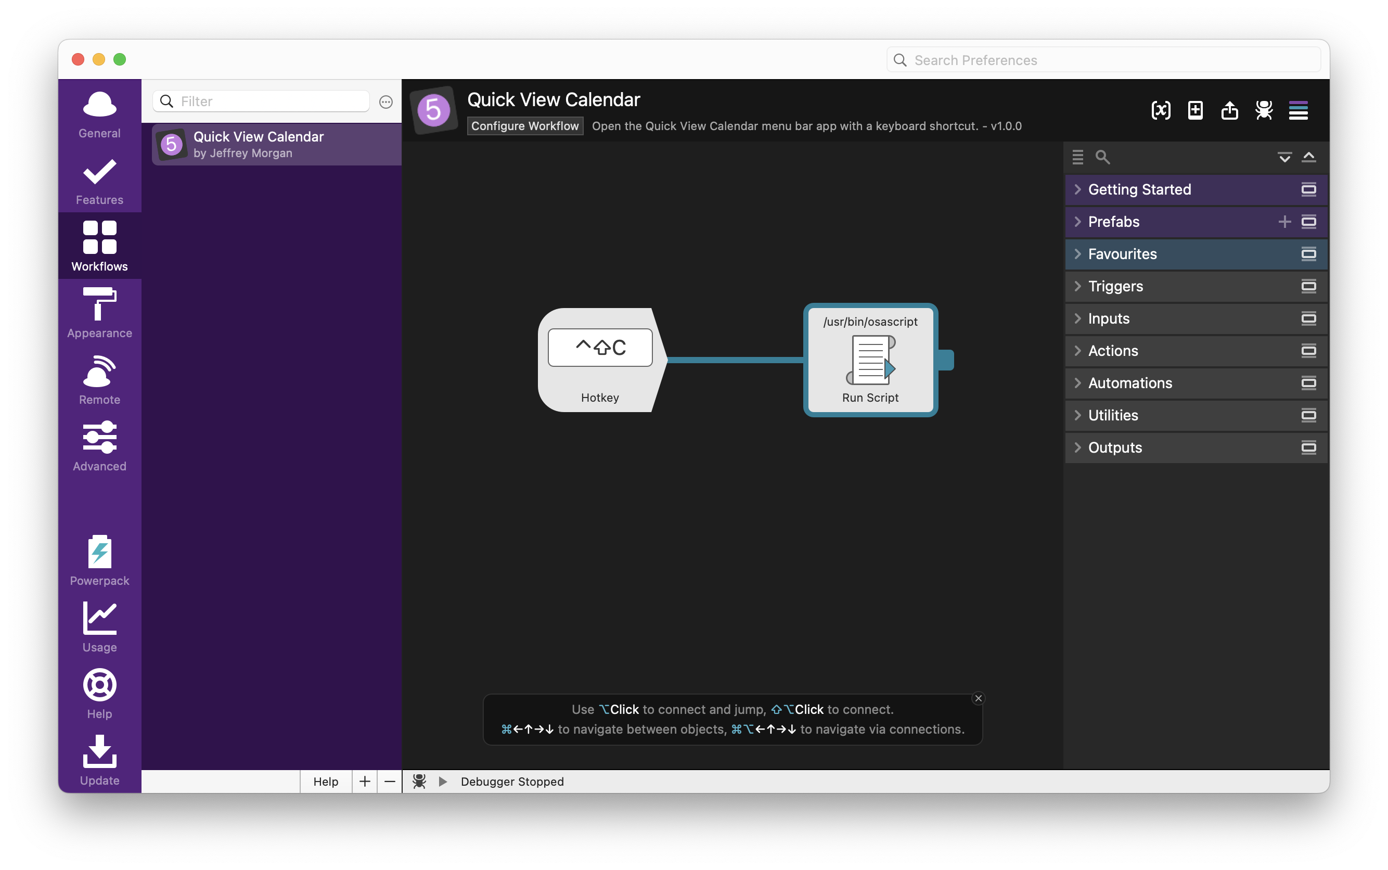The width and height of the screenshot is (1388, 870).
Task: Expand all palette sections arrow
Action: pos(1284,157)
